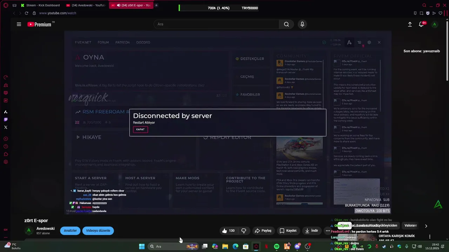Click the Paylaş share button
The width and height of the screenshot is (449, 252).
[x=263, y=231]
